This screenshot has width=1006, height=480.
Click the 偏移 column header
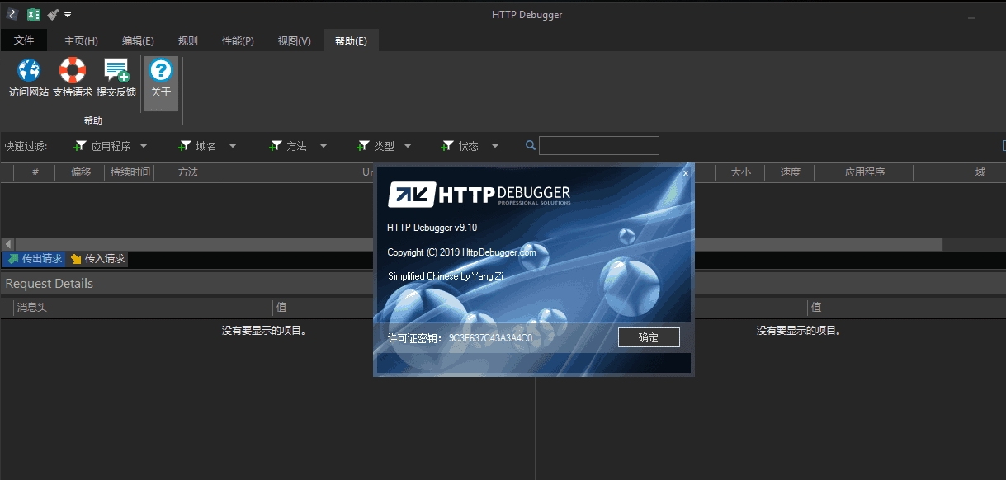pyautogui.click(x=81, y=172)
